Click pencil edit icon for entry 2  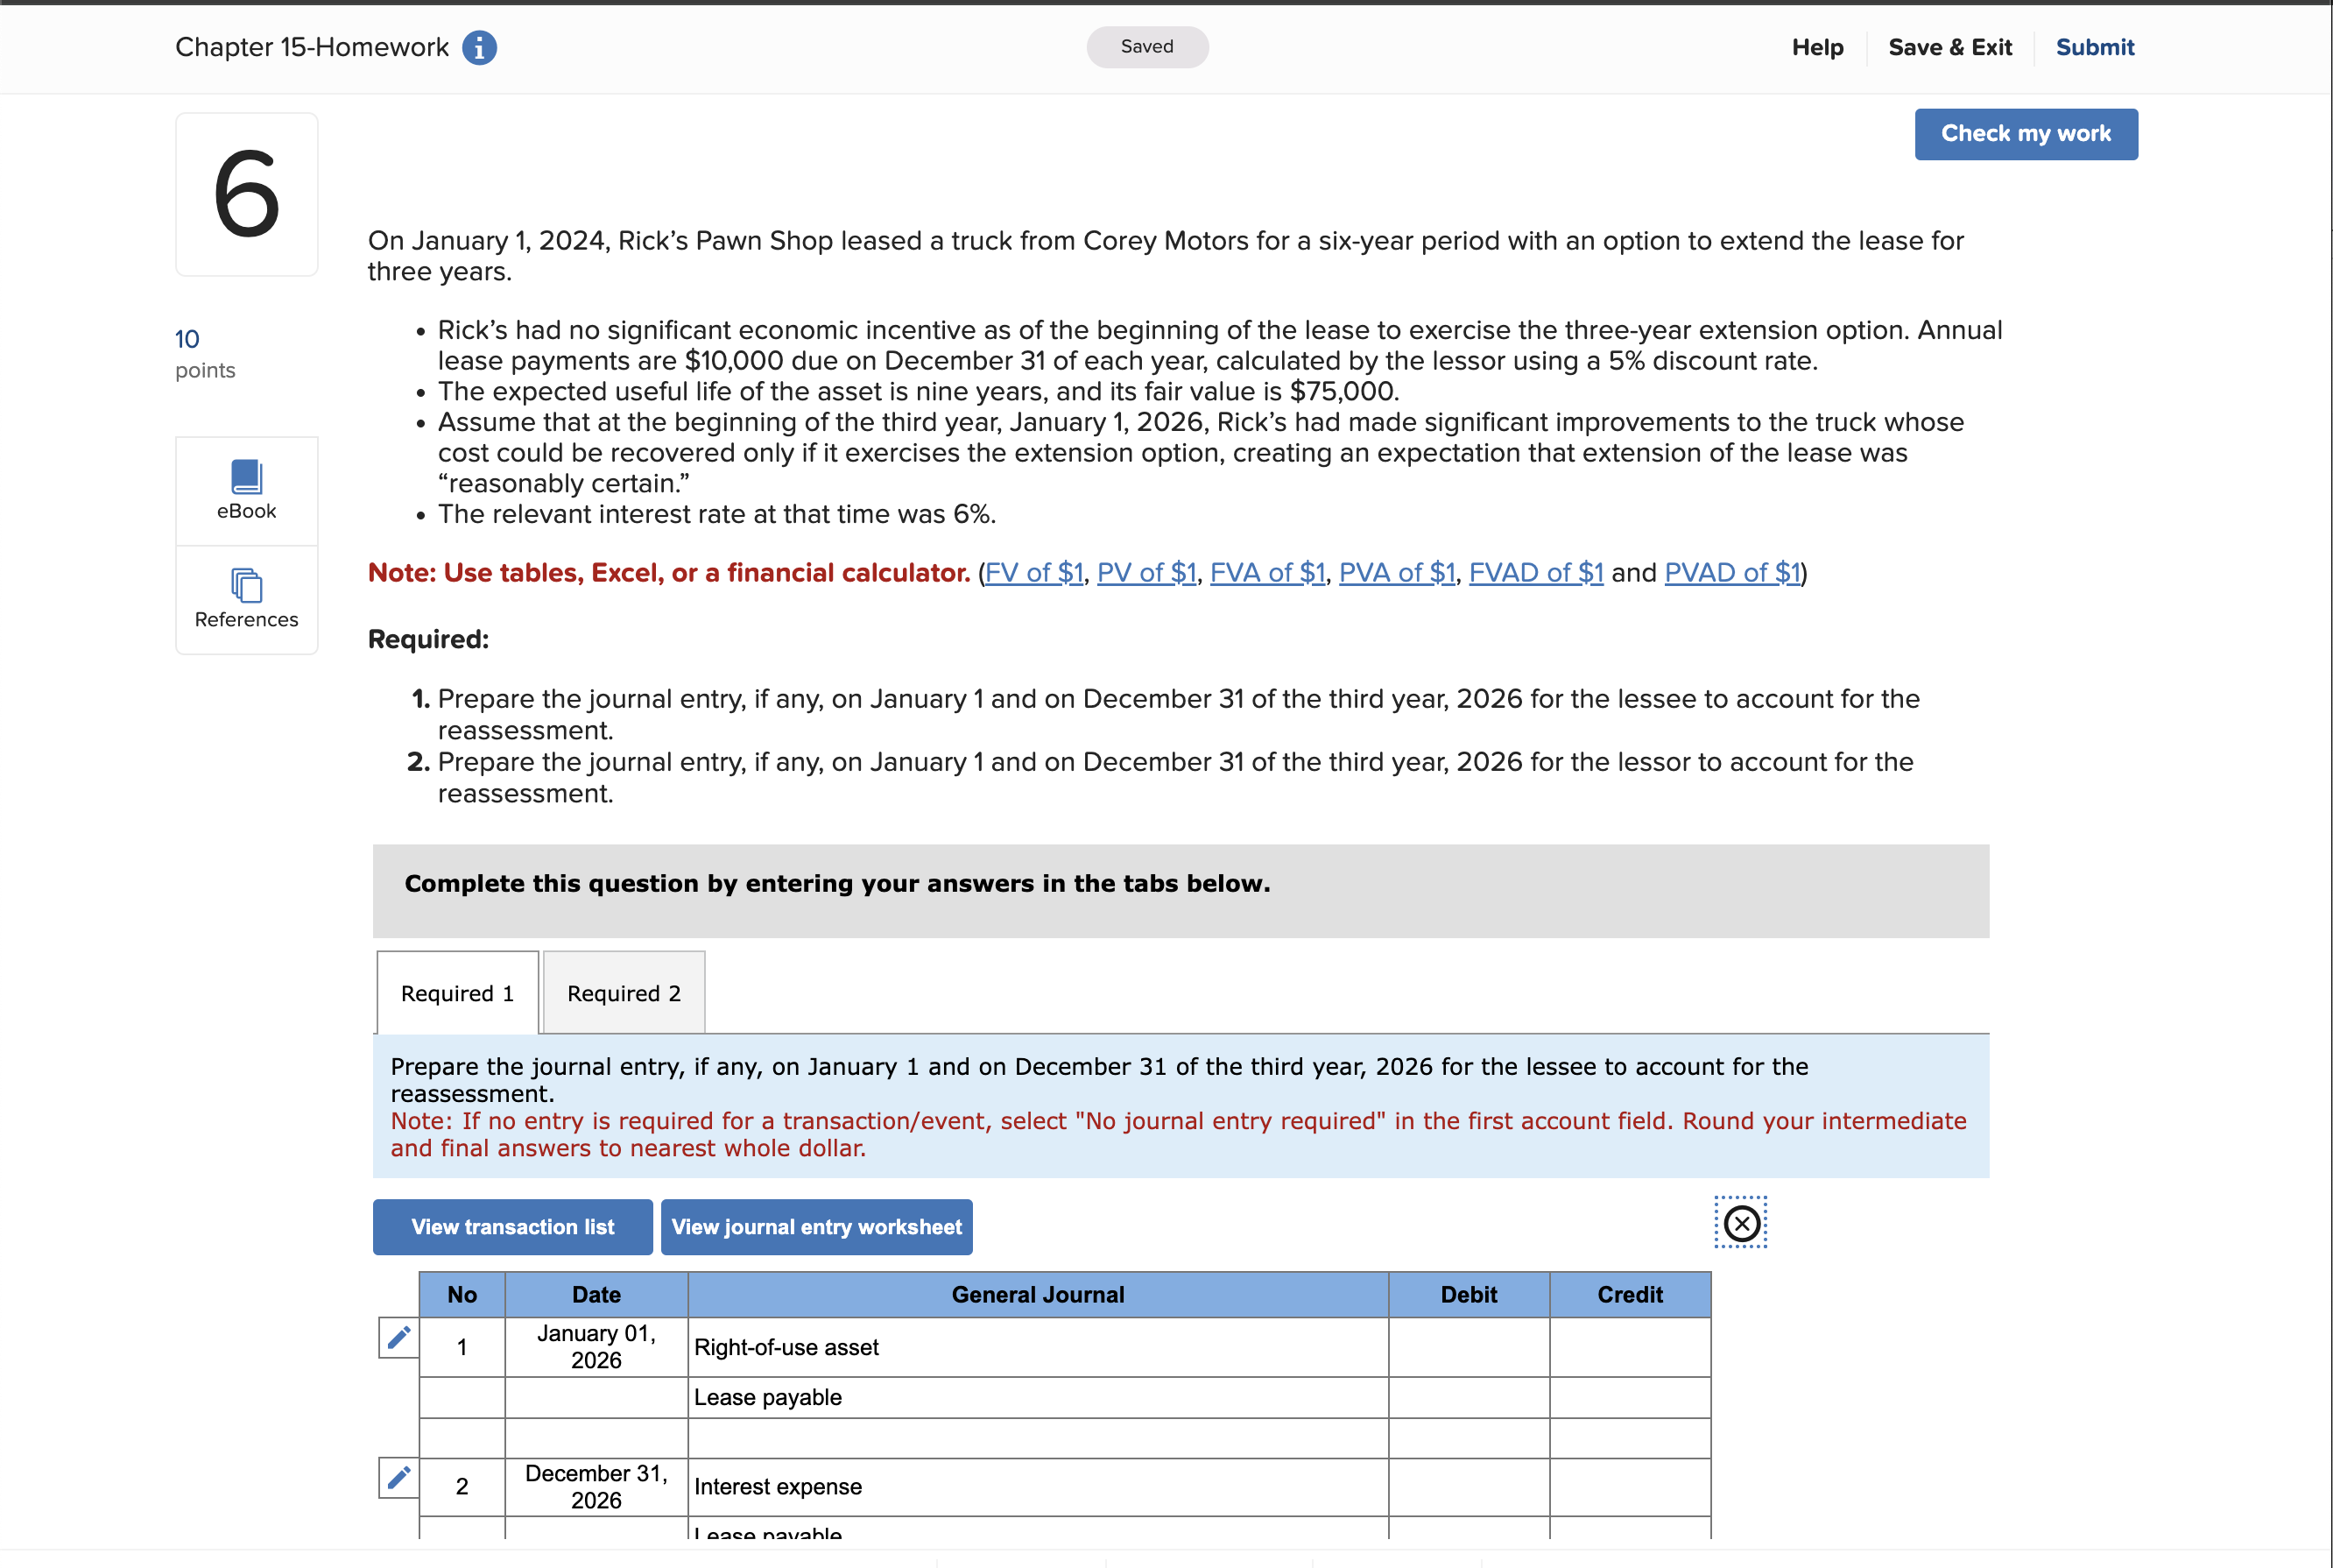click(398, 1477)
